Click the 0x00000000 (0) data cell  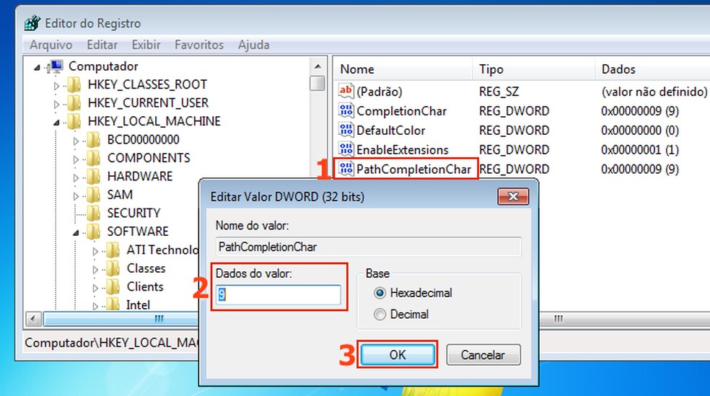point(640,131)
